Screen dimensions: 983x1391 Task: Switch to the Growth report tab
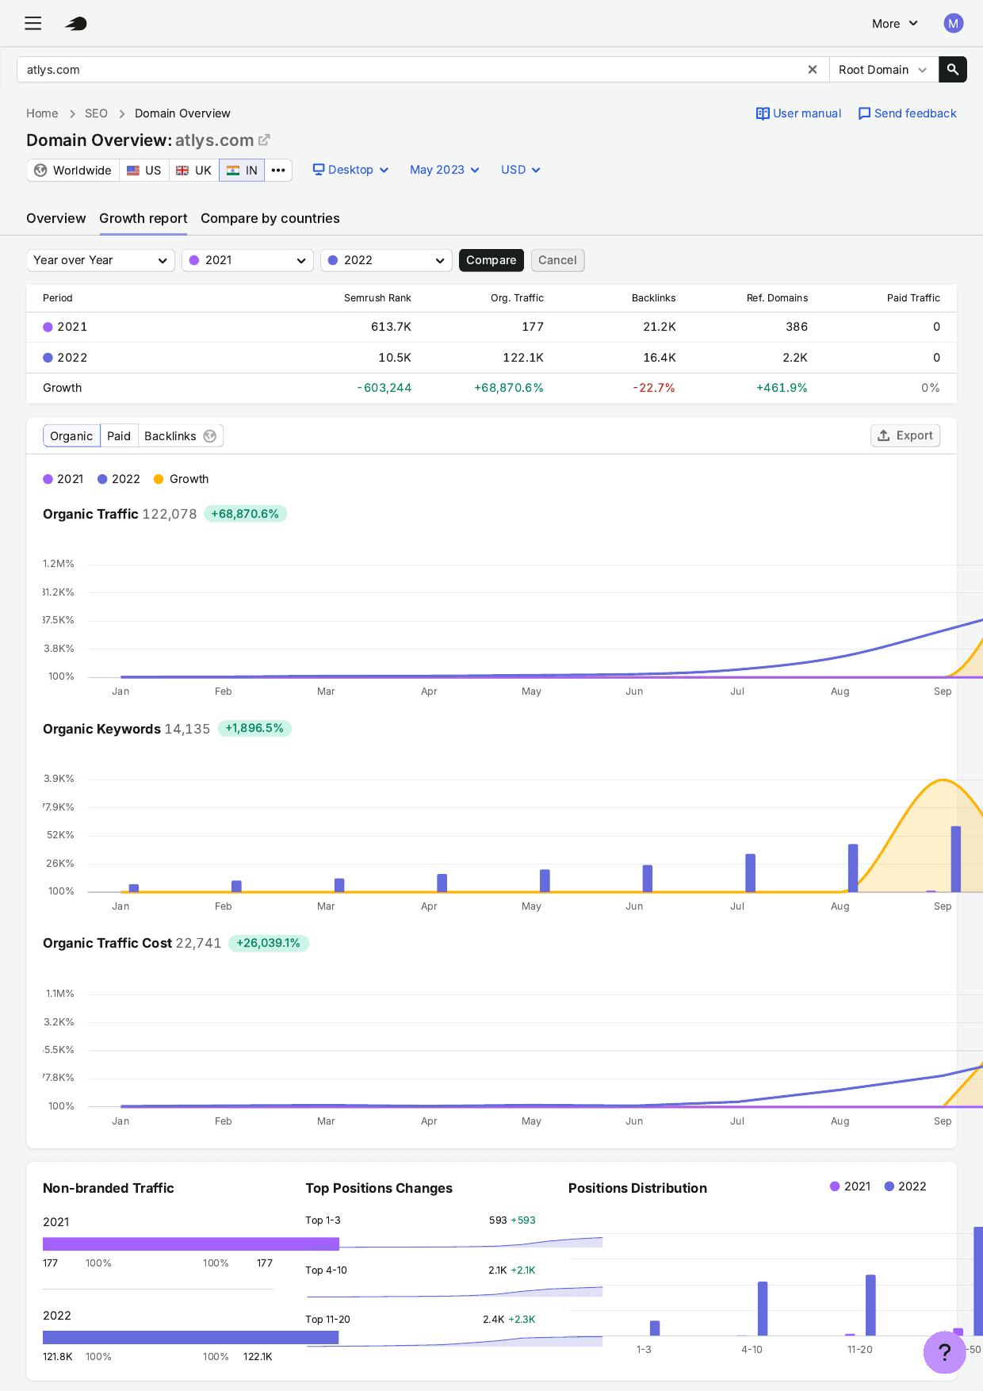pos(143,218)
